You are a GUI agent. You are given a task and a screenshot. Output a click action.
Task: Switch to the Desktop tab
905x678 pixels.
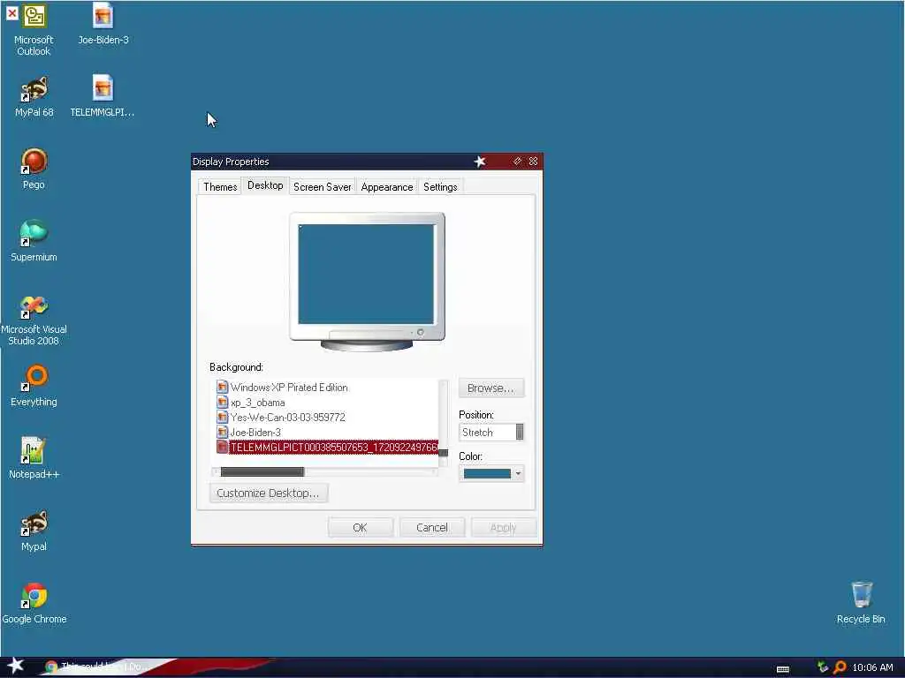coord(265,185)
